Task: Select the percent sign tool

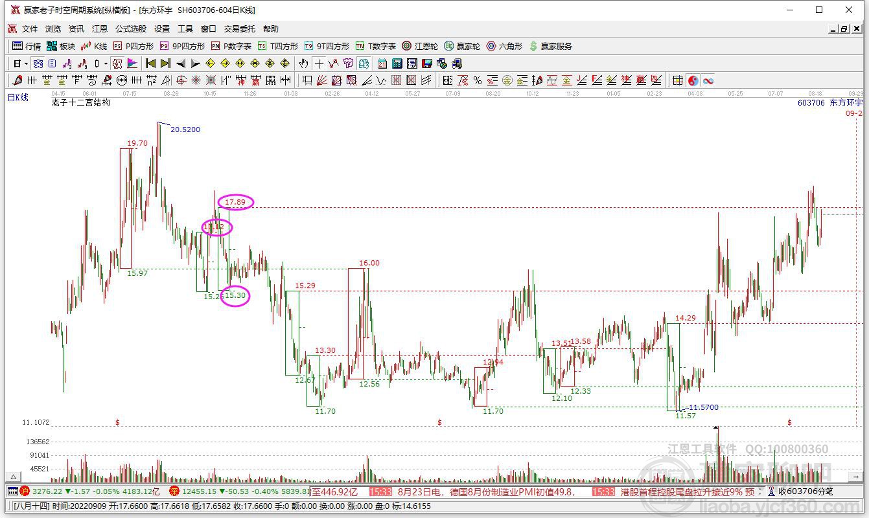Action: [478, 80]
